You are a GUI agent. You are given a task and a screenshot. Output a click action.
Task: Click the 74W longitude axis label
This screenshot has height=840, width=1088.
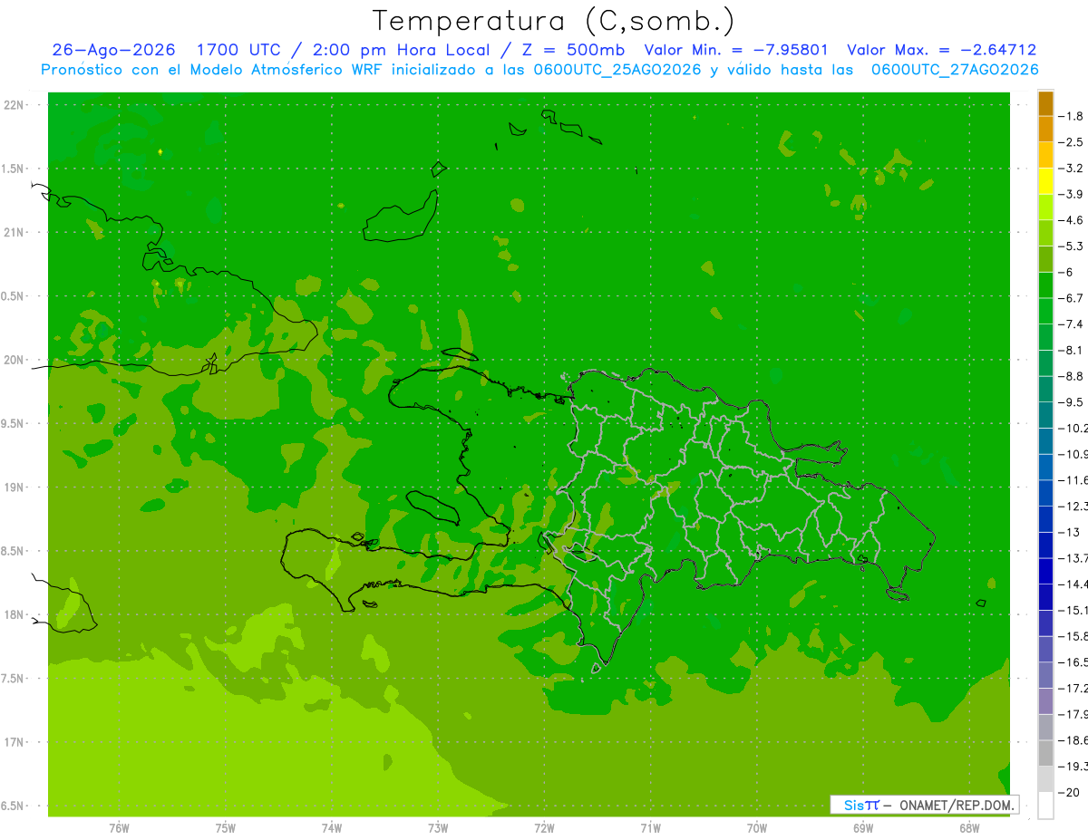tap(332, 828)
